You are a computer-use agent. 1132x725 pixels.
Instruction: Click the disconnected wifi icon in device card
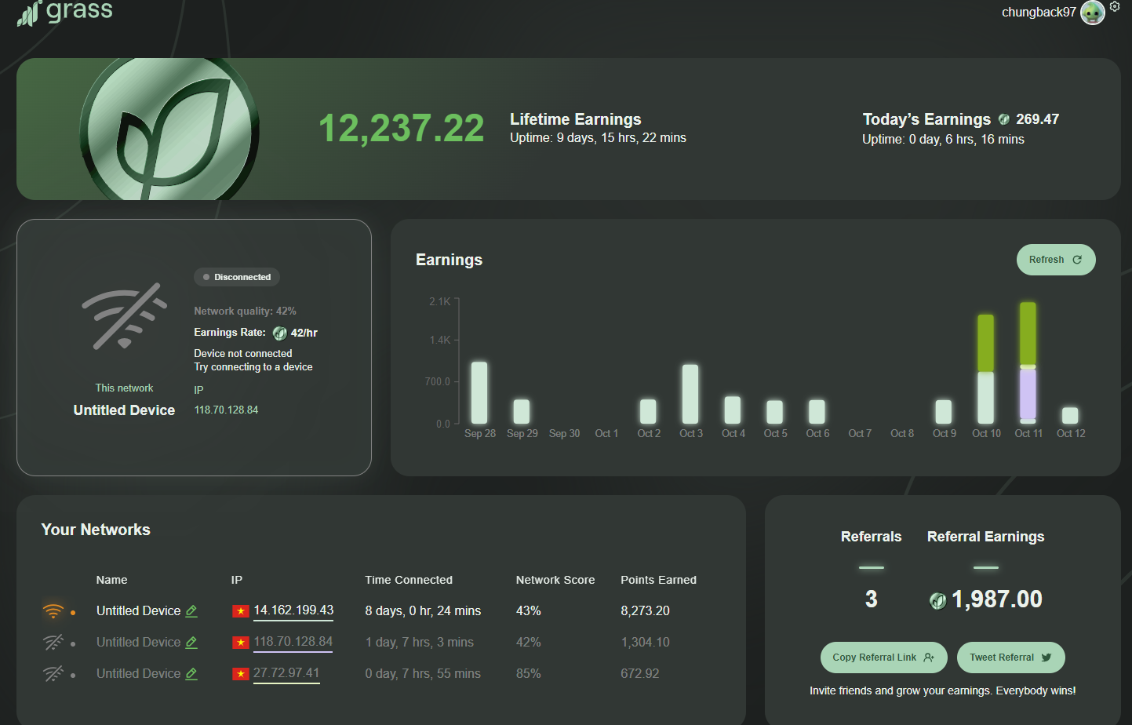pyautogui.click(x=124, y=316)
